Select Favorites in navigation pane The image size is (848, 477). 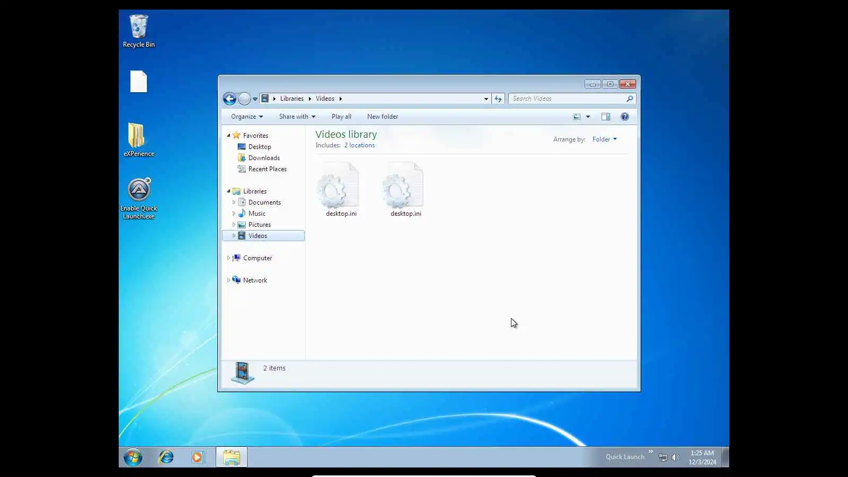click(255, 136)
